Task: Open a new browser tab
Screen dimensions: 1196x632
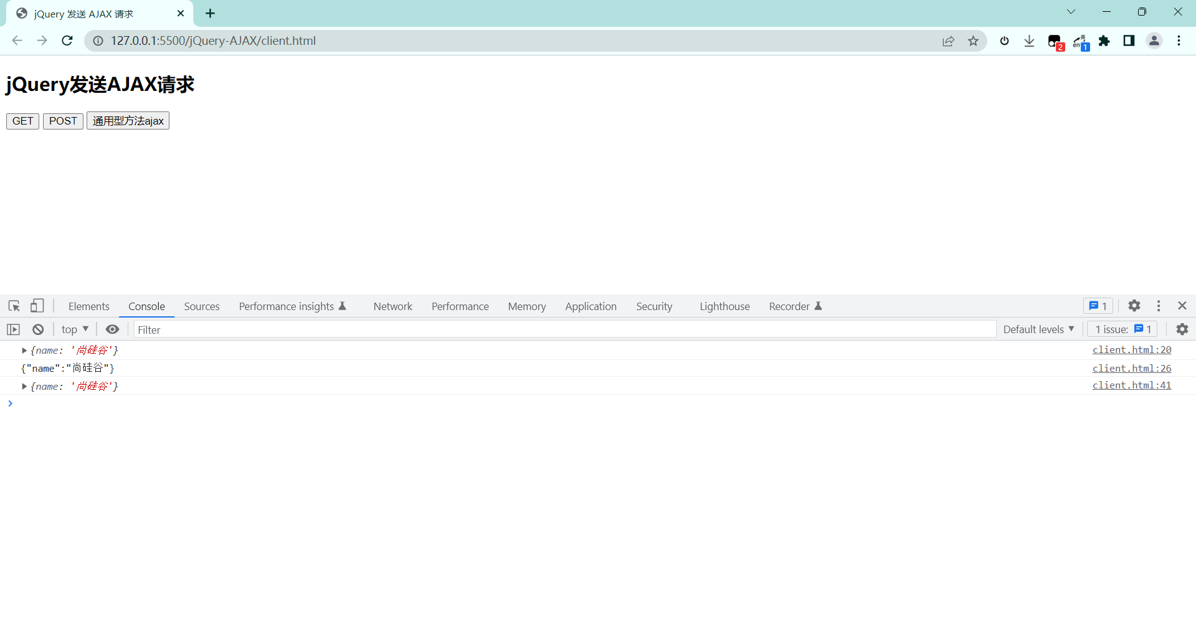Action: (x=211, y=13)
